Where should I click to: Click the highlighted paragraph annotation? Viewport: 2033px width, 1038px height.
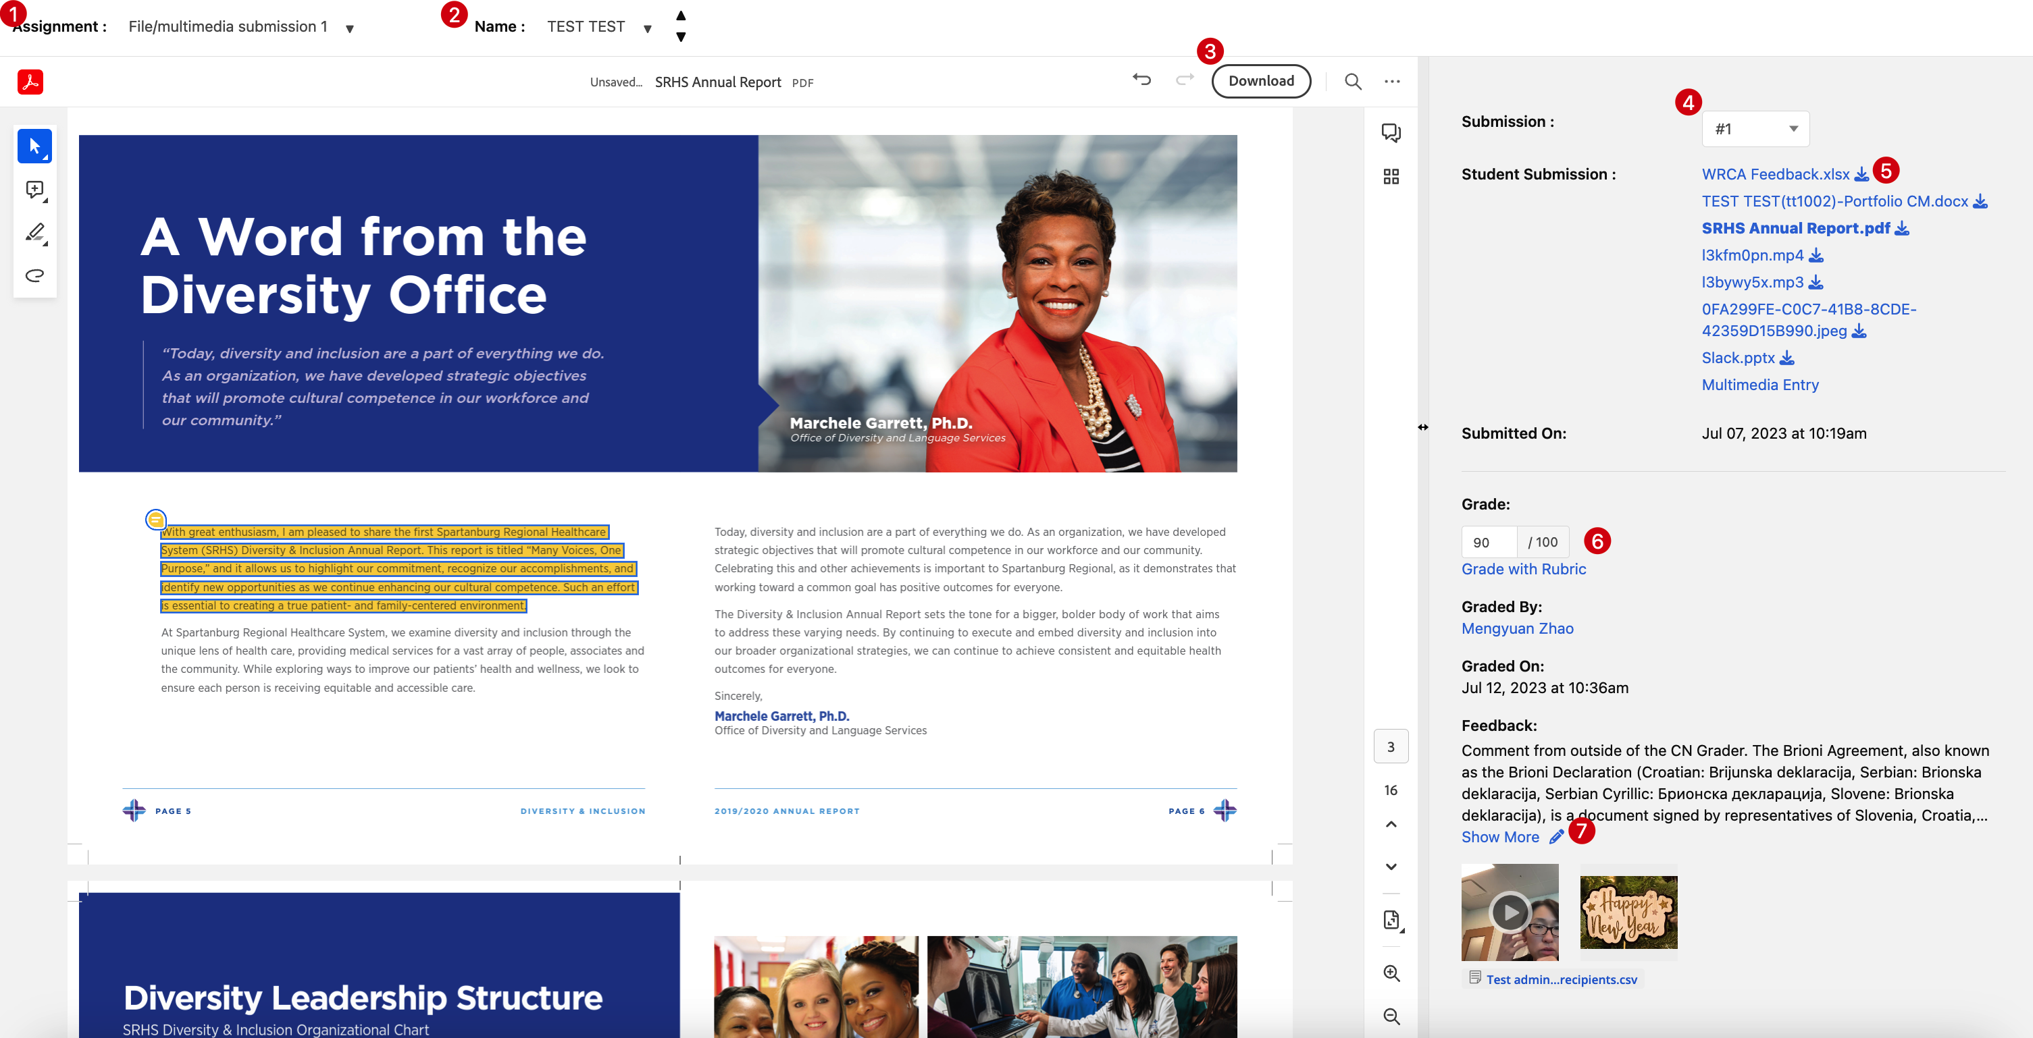pyautogui.click(x=398, y=569)
